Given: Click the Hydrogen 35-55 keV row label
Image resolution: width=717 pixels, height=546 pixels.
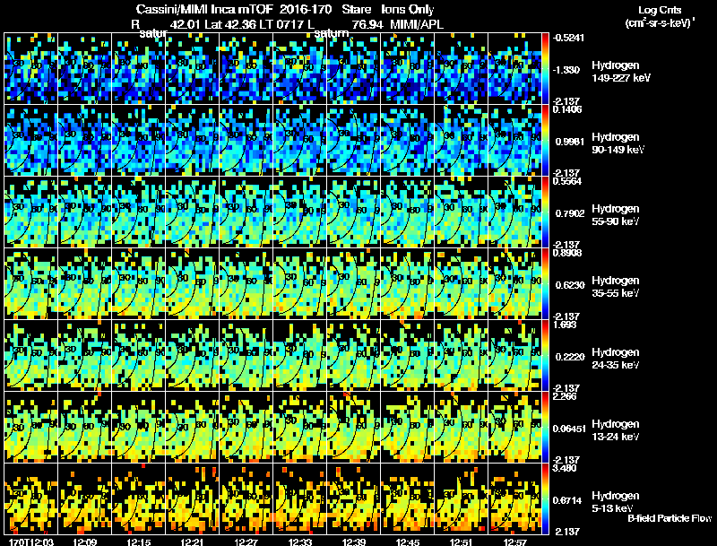Looking at the screenshot, I should point(616,287).
